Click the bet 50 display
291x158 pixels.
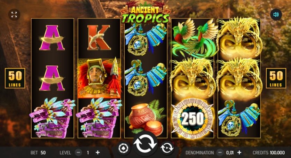click(x=38, y=152)
